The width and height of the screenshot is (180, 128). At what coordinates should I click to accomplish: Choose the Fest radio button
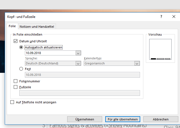pyautogui.click(x=21, y=69)
